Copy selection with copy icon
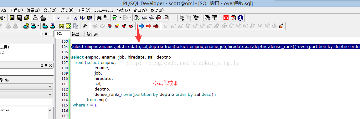360x119 pixels. [x=83, y=18]
